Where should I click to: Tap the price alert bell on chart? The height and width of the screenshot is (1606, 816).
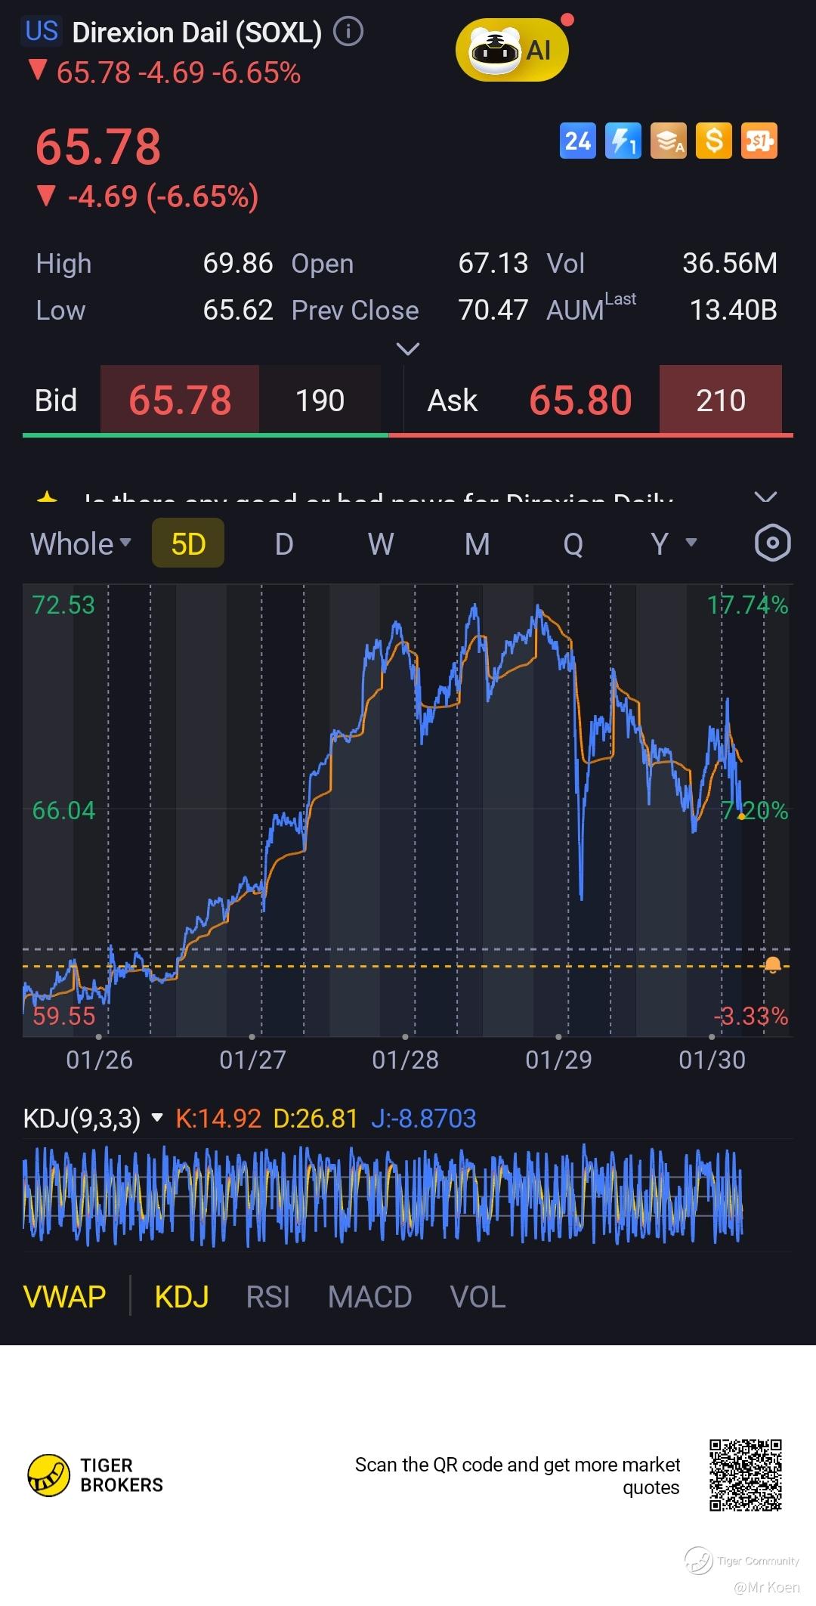click(772, 965)
